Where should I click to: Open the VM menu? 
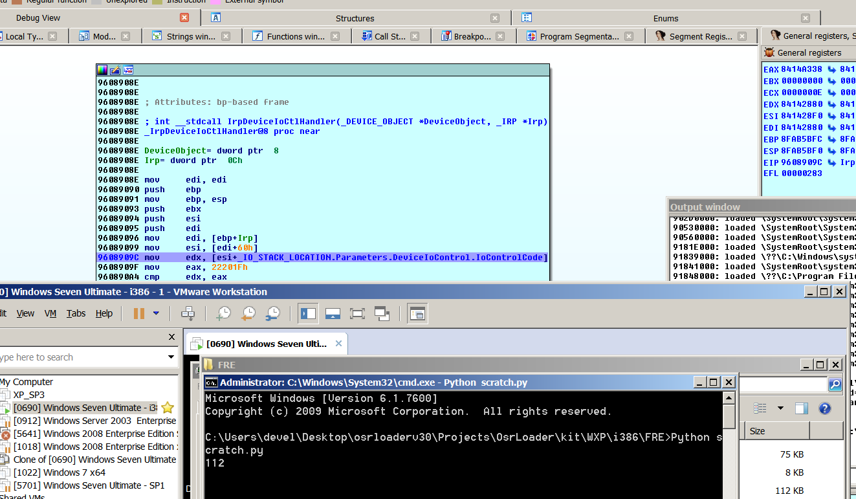(50, 313)
